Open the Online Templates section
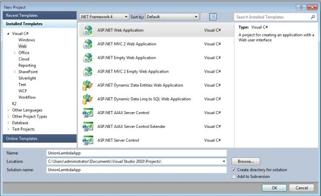 click(x=40, y=139)
